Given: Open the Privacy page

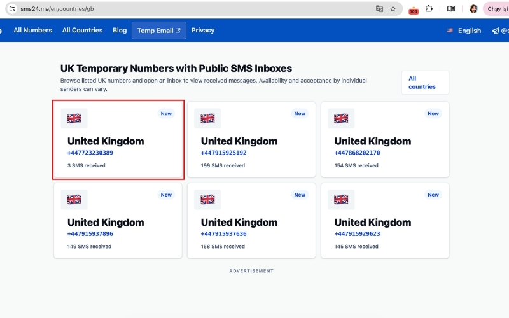Looking at the screenshot, I should (203, 30).
